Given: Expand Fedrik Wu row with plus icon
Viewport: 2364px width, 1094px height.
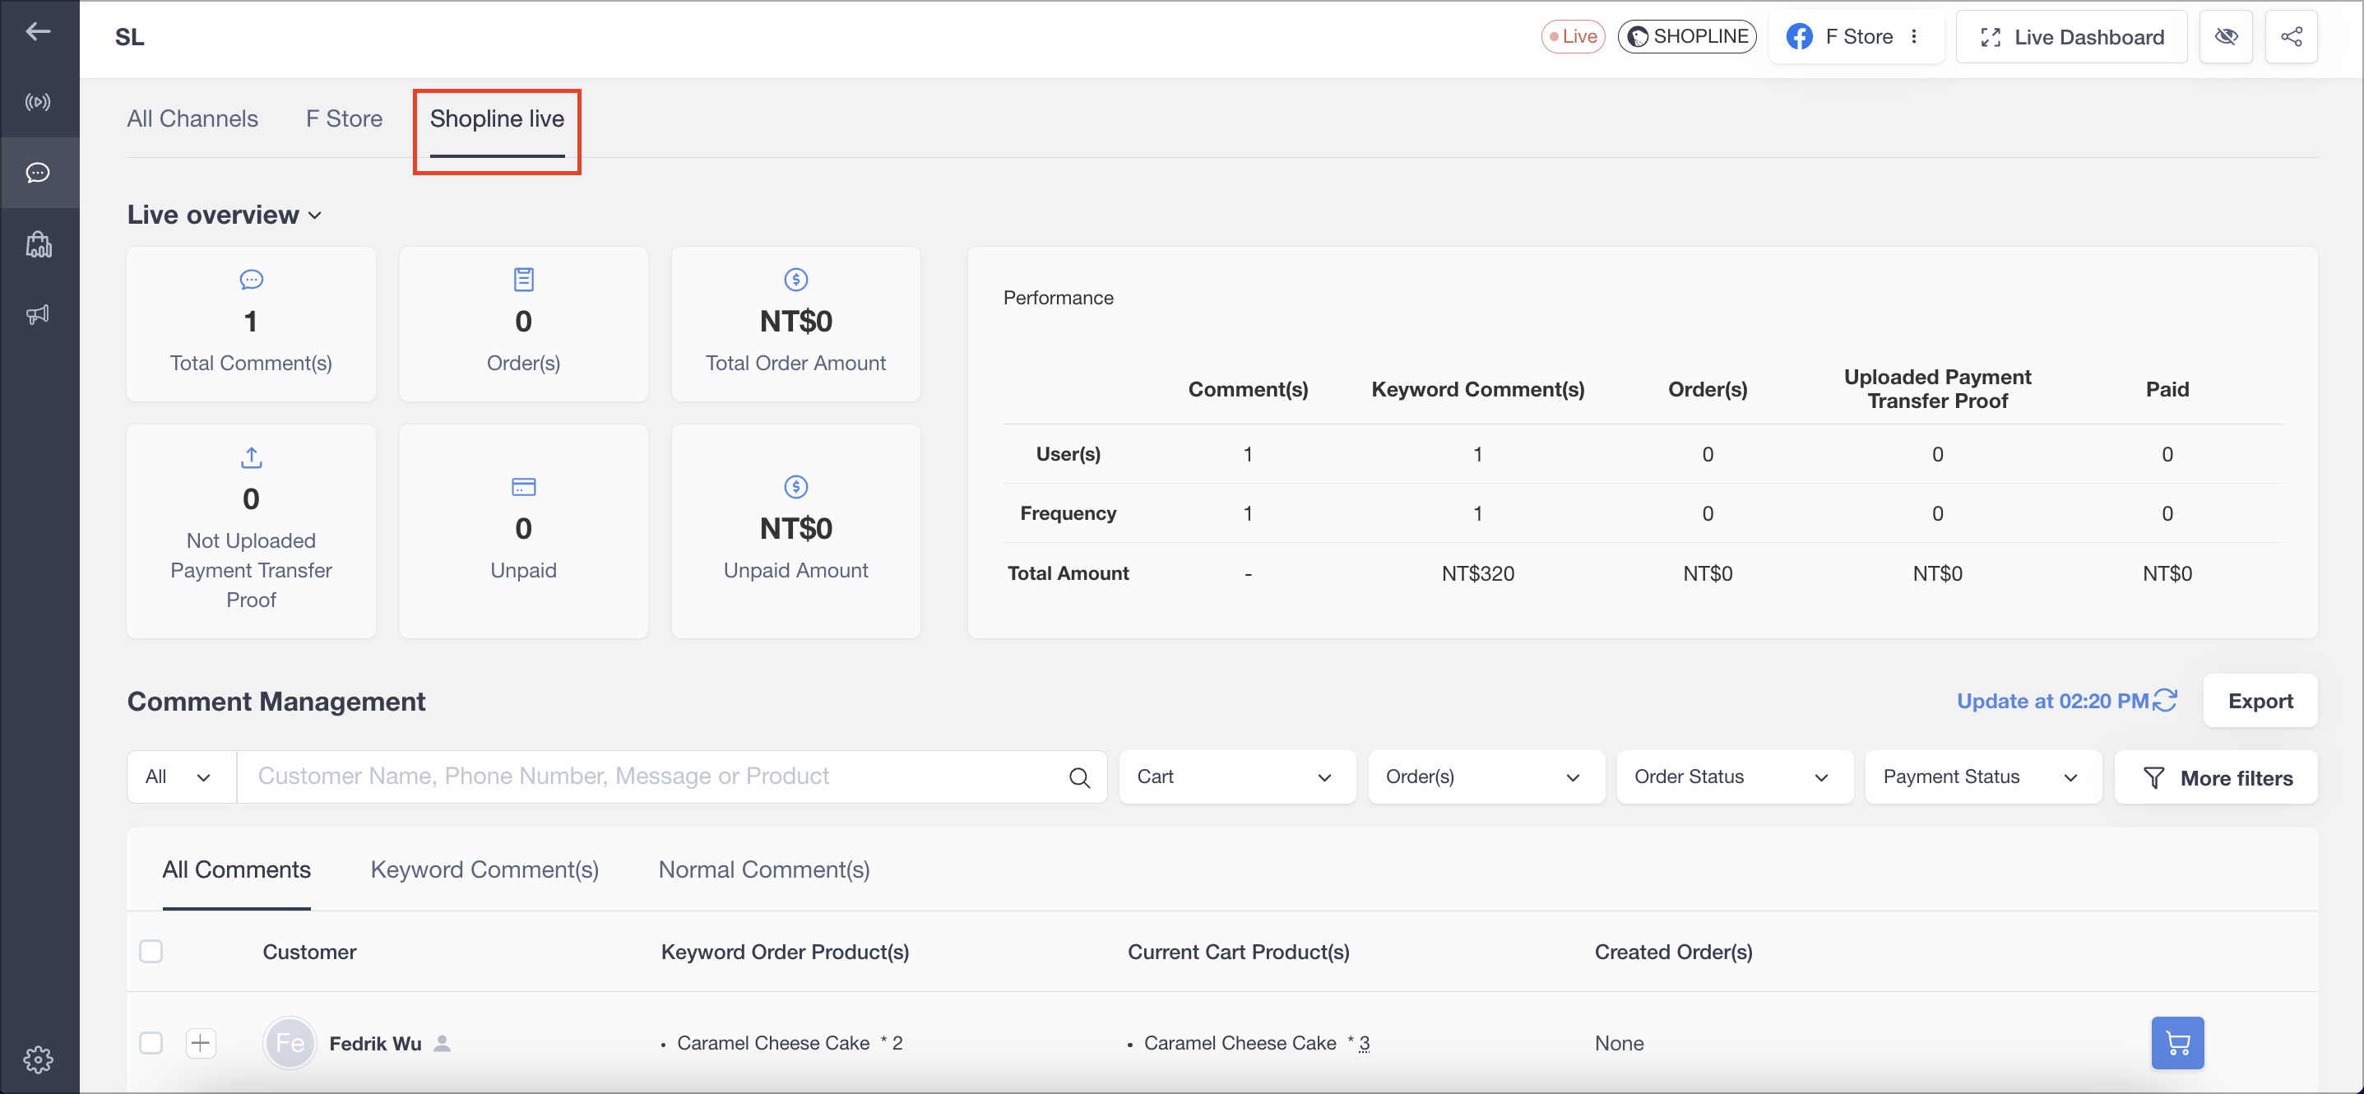Looking at the screenshot, I should [x=201, y=1043].
